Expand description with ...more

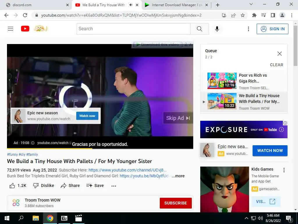click(178, 176)
